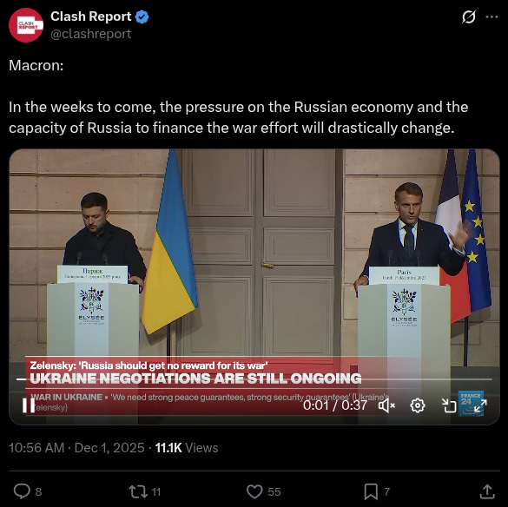Click the Grok icon on the post
The height and width of the screenshot is (507, 508).
point(468,16)
